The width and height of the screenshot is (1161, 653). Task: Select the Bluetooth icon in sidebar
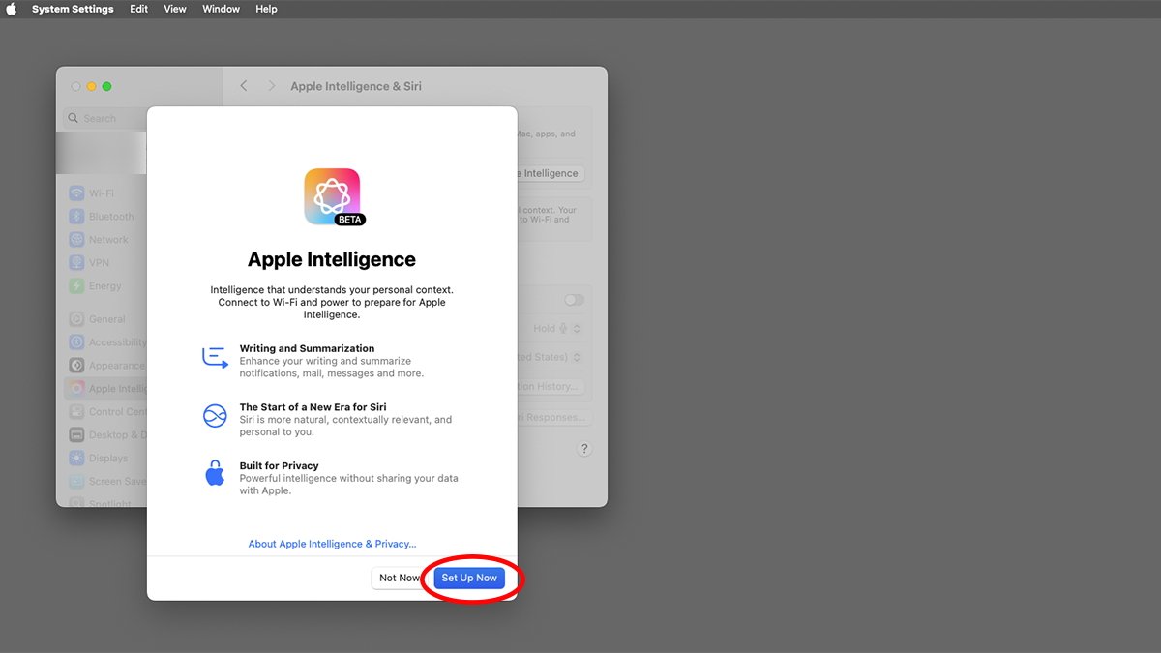pyautogui.click(x=76, y=216)
